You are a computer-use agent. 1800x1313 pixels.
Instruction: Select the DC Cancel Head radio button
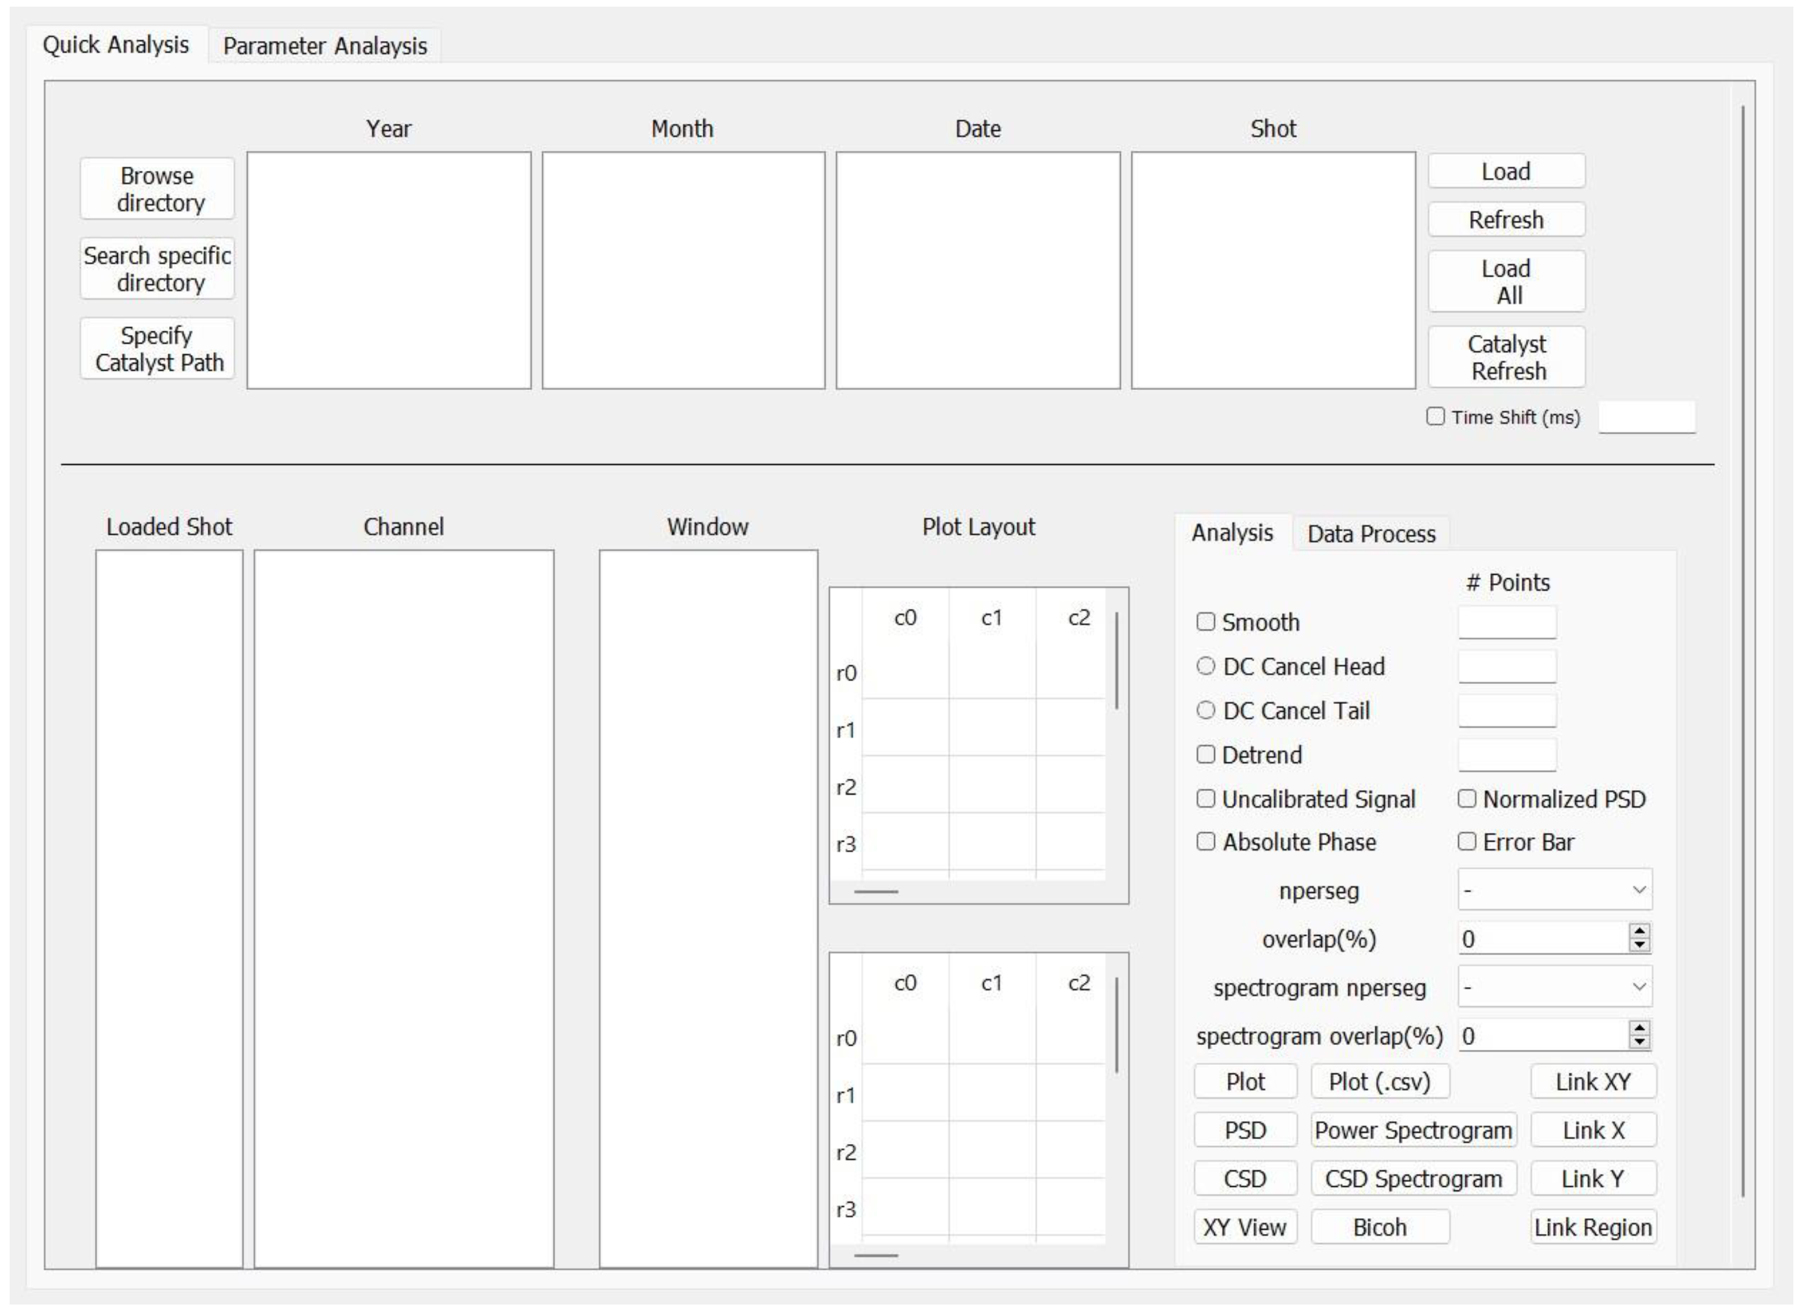1205,666
